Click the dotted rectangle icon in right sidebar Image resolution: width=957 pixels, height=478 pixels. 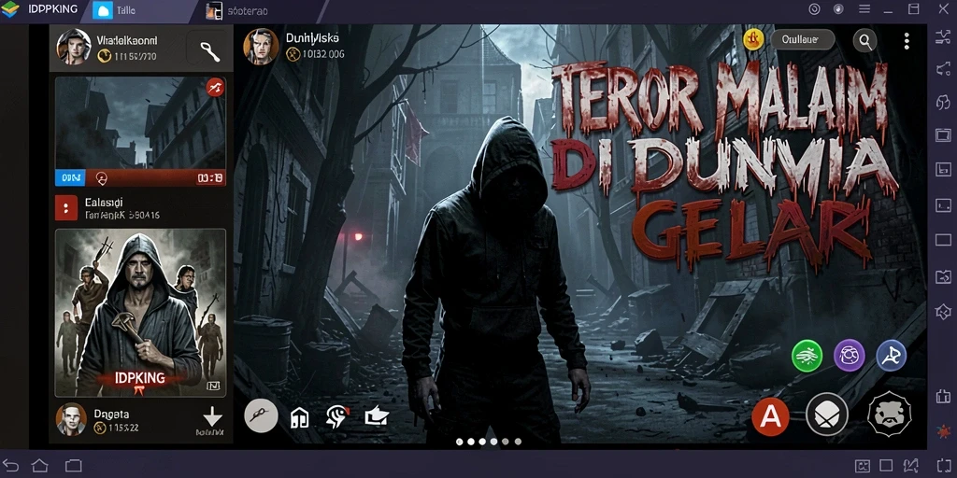pyautogui.click(x=943, y=205)
